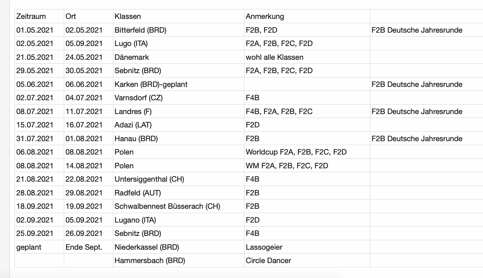Image resolution: width=483 pixels, height=278 pixels.
Task: Select the Zeitraum header cell
Action: click(39, 17)
